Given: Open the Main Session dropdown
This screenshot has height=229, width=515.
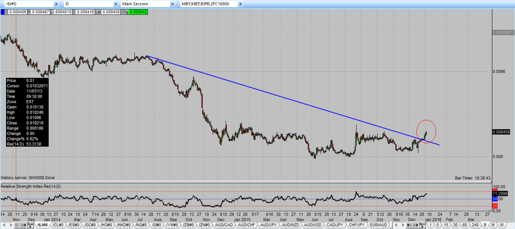Looking at the screenshot, I should click(x=173, y=4).
